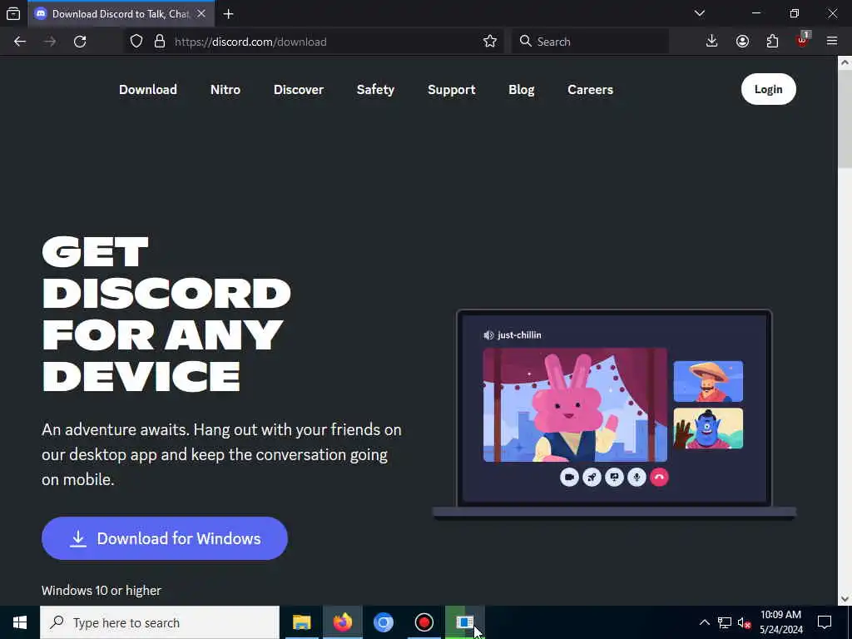Open the Blog nav item
852x639 pixels.
click(522, 90)
